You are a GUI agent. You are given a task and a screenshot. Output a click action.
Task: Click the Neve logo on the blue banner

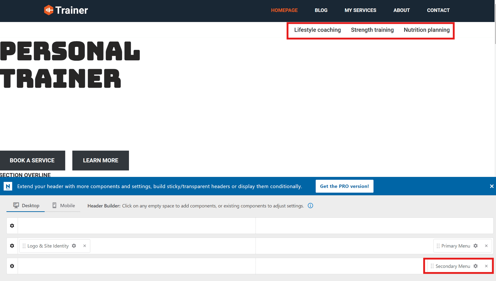pyautogui.click(x=7, y=186)
